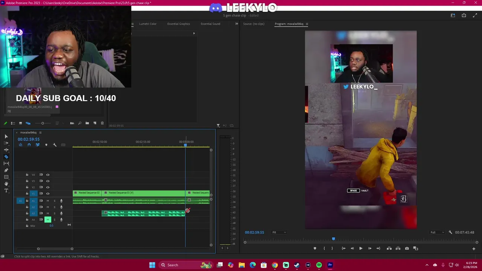This screenshot has height=271, width=482.
Task: Switch to the Essential Graphics tab
Action: pyautogui.click(x=178, y=24)
